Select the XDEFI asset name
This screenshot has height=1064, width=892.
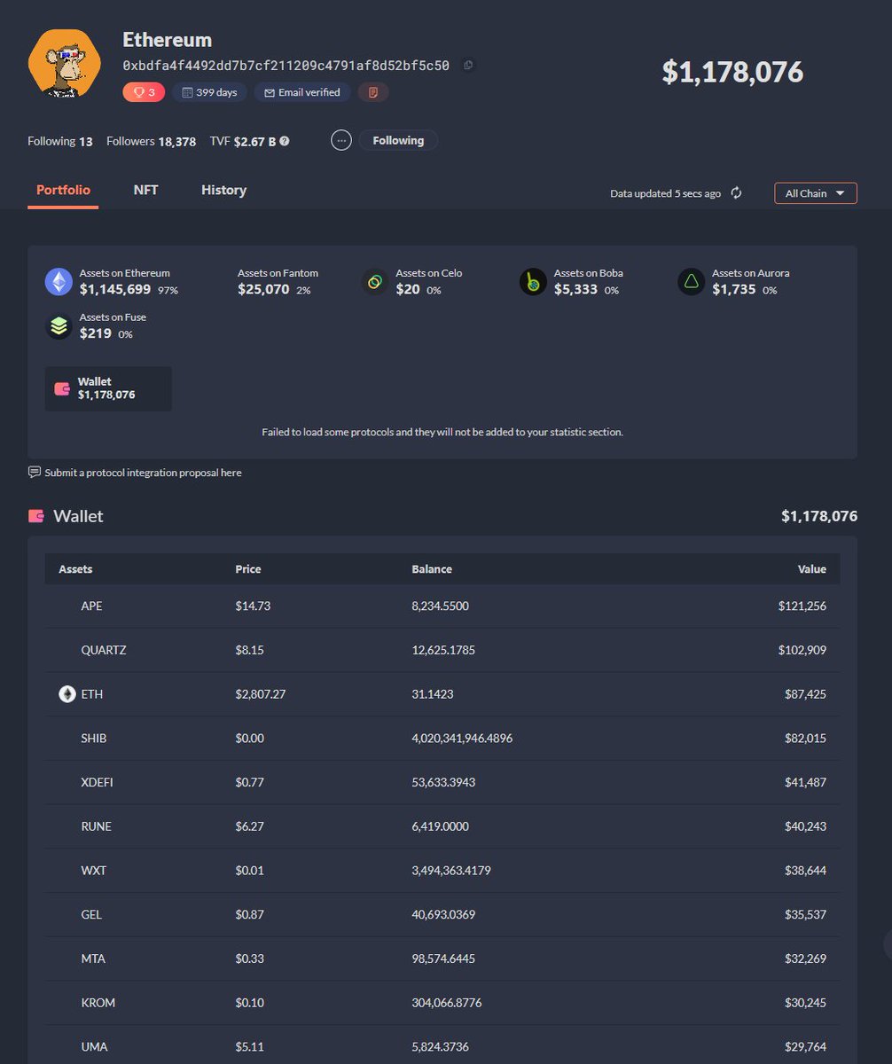coord(97,782)
